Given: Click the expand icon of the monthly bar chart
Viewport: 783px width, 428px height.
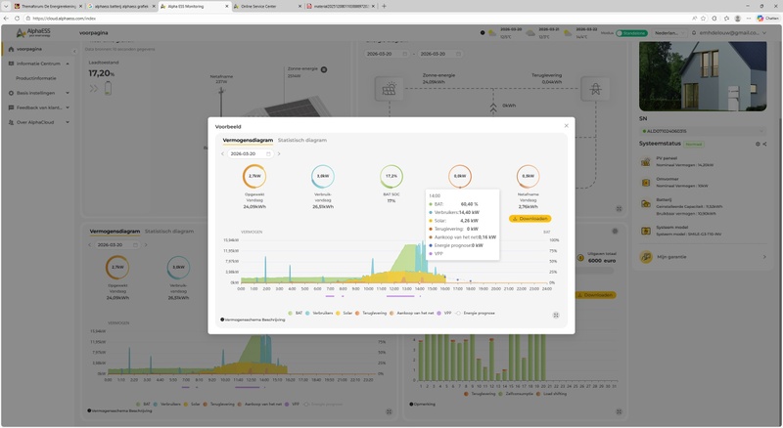Looking at the screenshot, I should [619, 411].
